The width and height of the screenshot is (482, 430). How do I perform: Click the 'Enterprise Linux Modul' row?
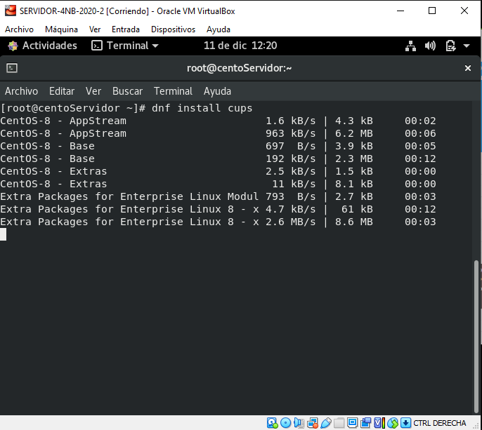218,196
